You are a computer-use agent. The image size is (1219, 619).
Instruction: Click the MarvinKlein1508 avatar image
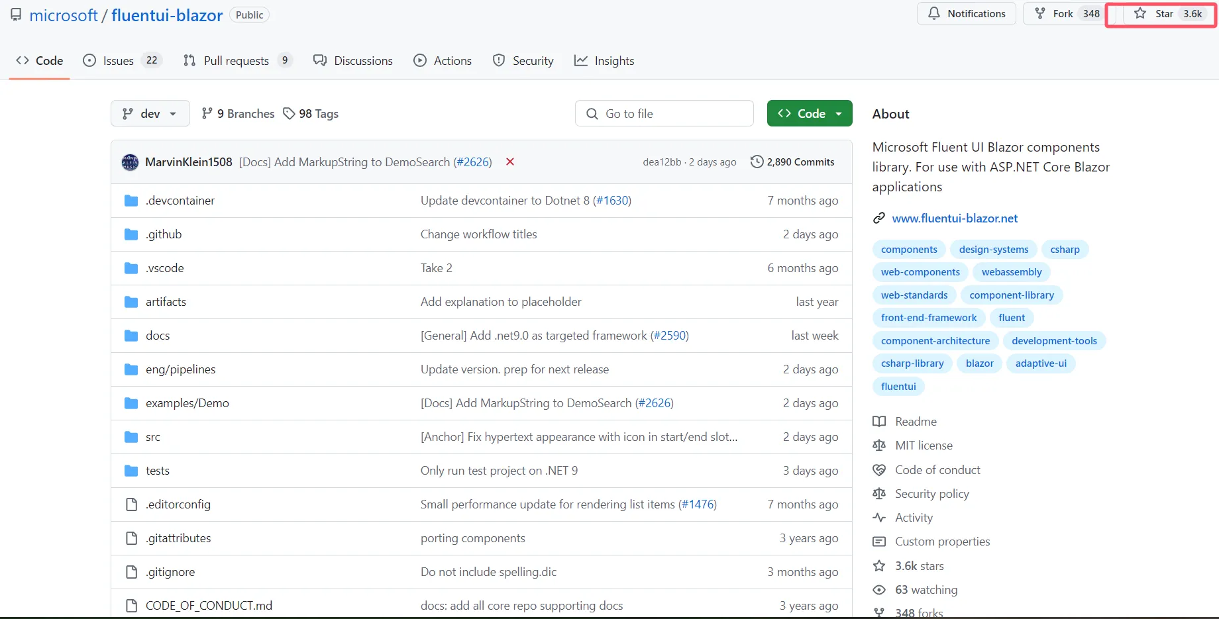130,162
